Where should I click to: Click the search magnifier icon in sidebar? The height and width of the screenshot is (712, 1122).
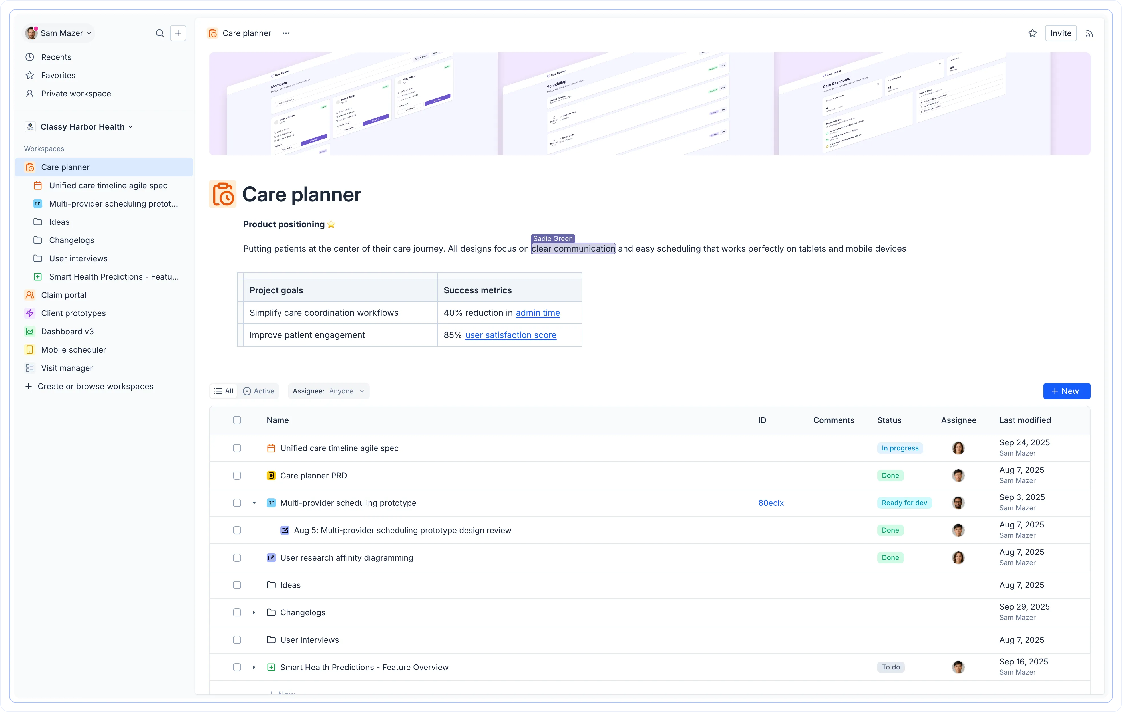click(160, 33)
